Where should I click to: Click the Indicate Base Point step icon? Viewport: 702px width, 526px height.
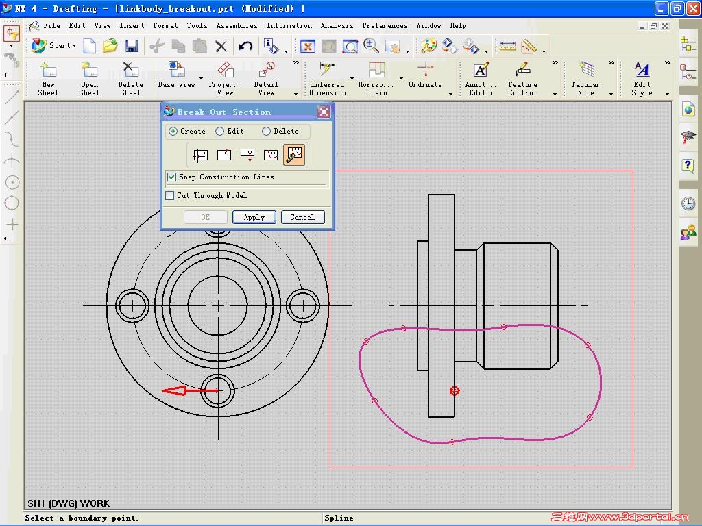point(224,155)
